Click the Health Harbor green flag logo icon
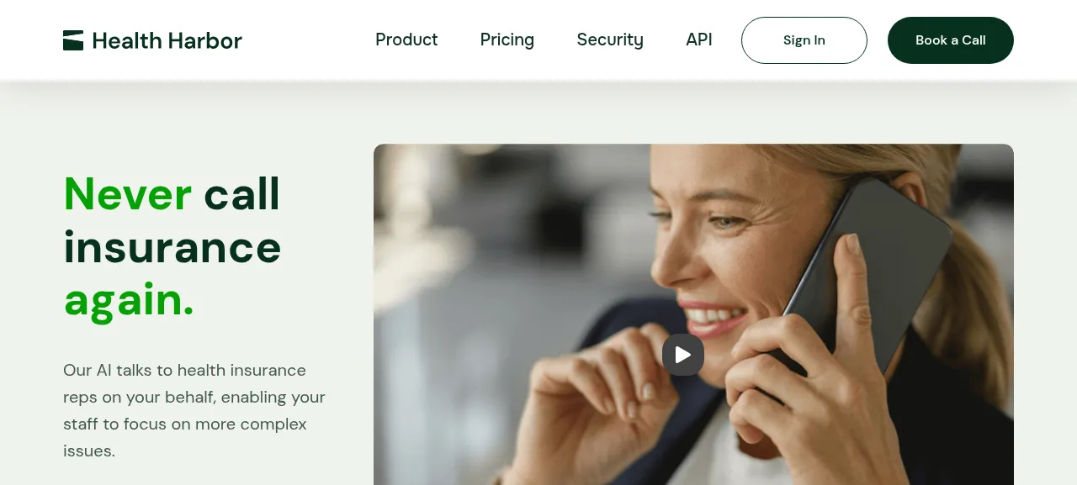Viewport: 1077px width, 485px height. [x=73, y=40]
